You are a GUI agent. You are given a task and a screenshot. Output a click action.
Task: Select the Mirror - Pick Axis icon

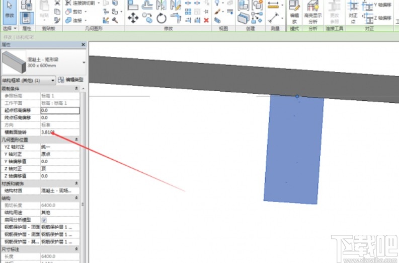pos(162,5)
